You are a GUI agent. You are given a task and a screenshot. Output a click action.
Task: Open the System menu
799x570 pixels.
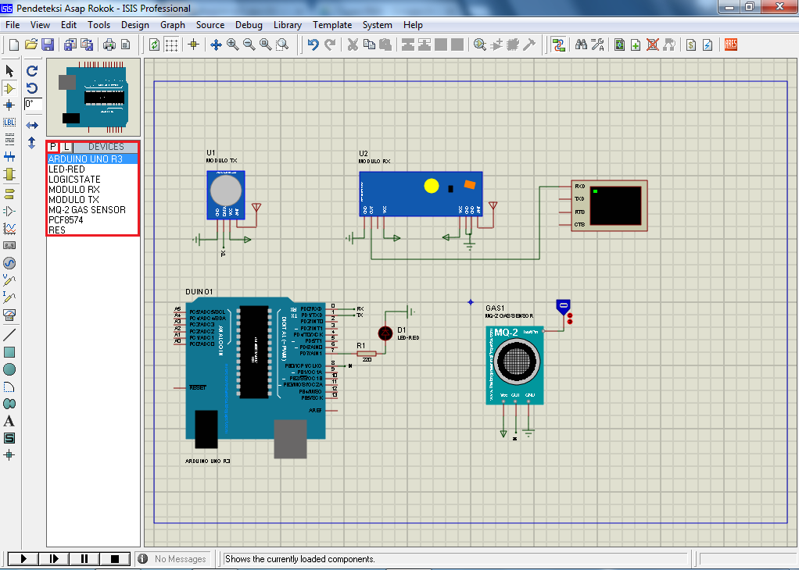[x=377, y=25]
